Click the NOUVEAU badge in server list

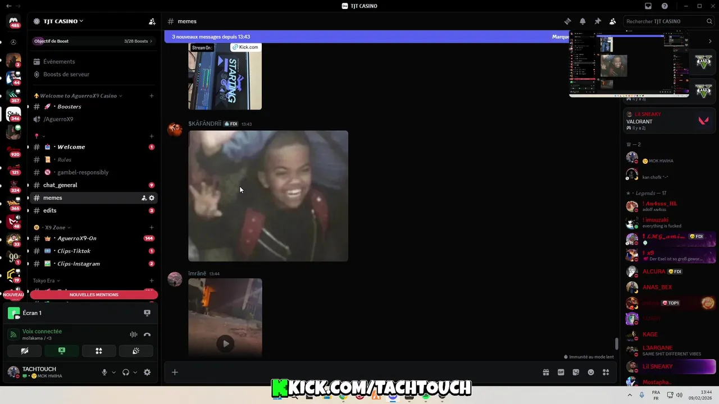coord(13,295)
